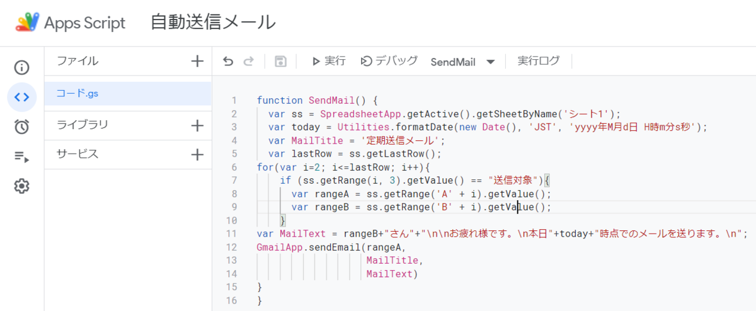Select the Editor code icon in sidebar

click(x=22, y=97)
